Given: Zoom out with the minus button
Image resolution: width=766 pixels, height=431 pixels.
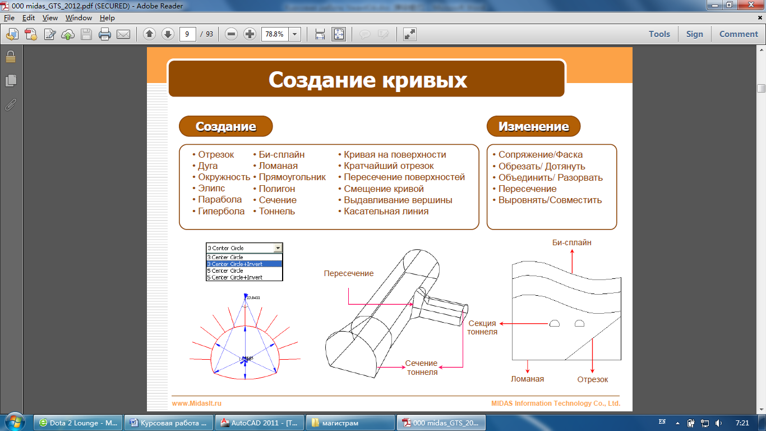Looking at the screenshot, I should [231, 34].
